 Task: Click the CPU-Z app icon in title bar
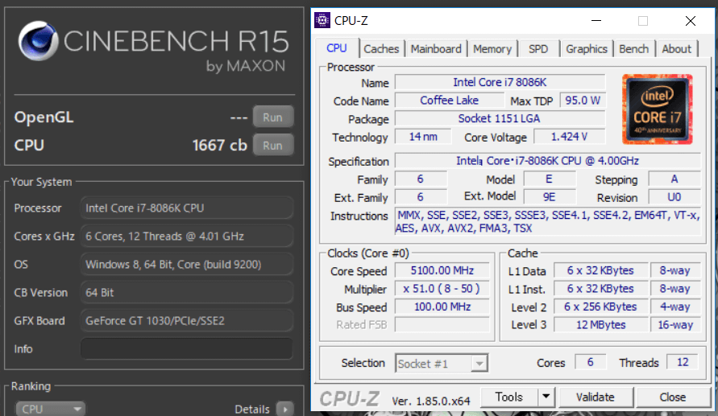coord(322,20)
